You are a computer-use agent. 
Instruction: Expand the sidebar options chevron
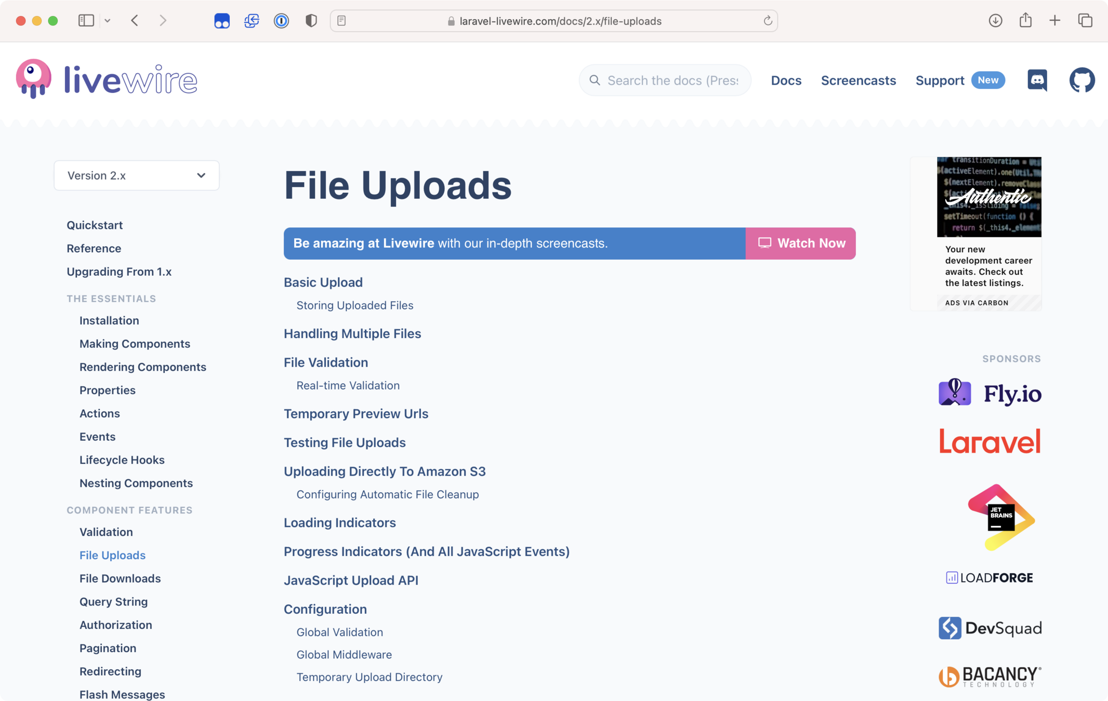tap(108, 21)
